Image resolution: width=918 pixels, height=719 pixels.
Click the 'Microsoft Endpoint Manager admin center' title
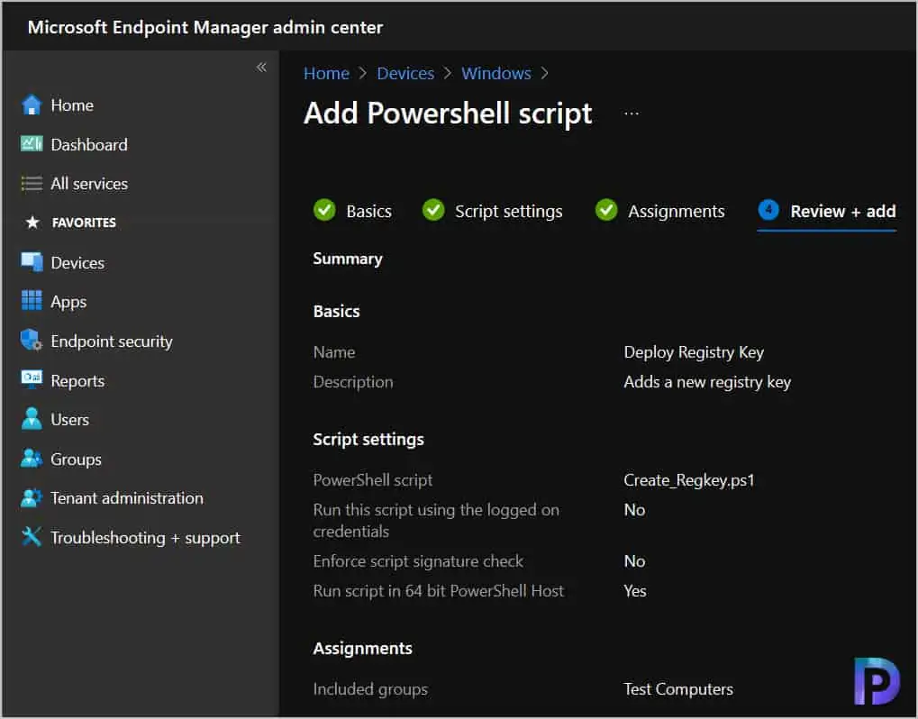pyautogui.click(x=205, y=28)
